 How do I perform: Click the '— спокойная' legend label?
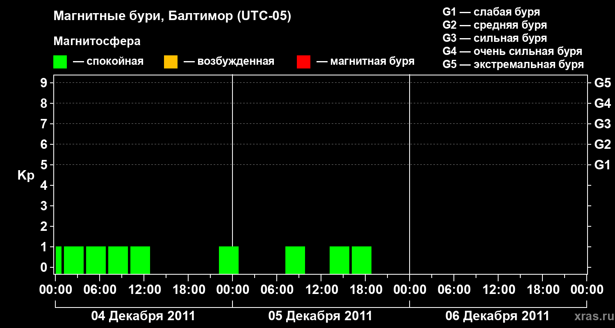[108, 61]
